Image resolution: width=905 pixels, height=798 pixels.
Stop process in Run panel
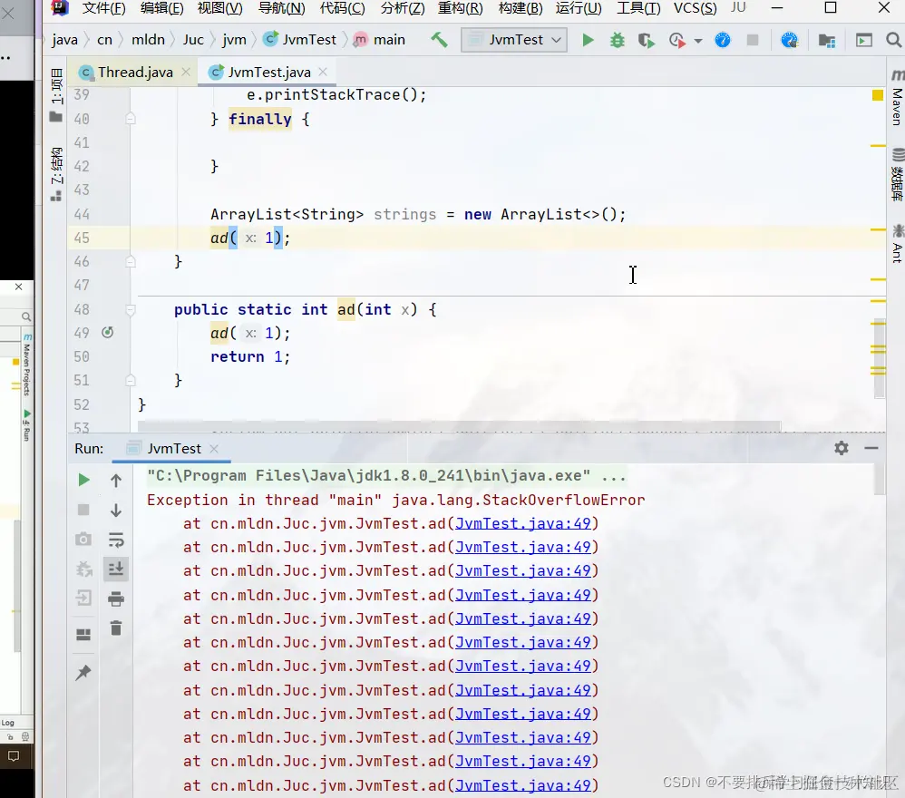(83, 510)
